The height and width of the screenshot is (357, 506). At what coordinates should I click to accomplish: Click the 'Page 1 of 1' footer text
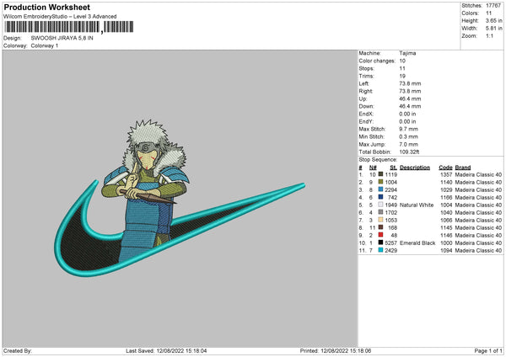488,351
